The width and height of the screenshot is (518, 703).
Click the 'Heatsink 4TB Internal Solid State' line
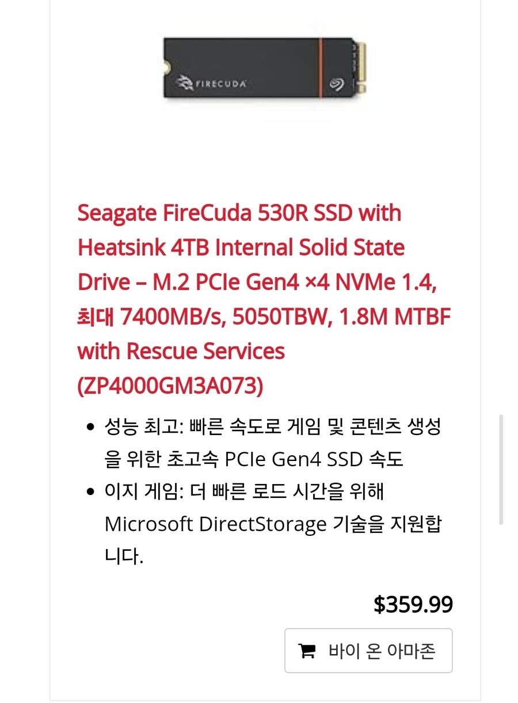tap(241, 248)
